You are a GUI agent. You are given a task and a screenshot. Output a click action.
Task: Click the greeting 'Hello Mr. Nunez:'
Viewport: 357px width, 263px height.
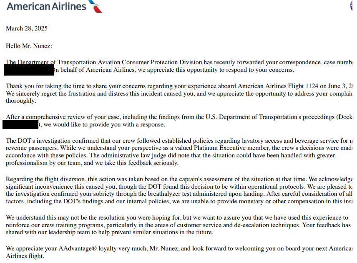point(29,46)
